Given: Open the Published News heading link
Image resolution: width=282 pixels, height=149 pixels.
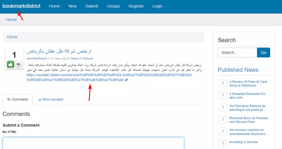Looking at the screenshot, I should pyautogui.click(x=238, y=70).
